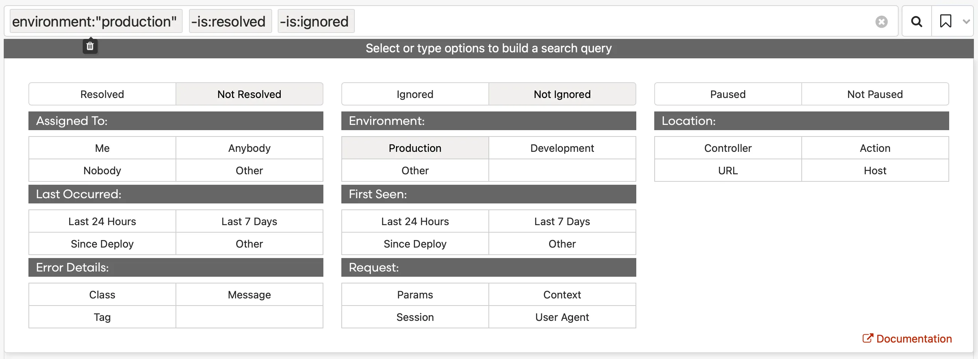
Task: Open the Documentation link
Action: 907,338
